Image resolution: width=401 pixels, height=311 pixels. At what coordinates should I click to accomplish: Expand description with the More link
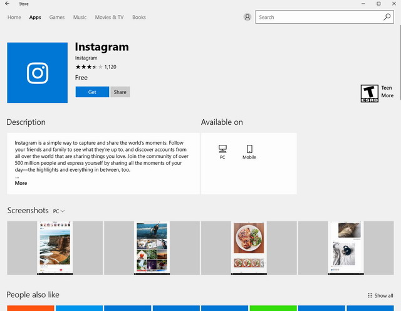[21, 183]
